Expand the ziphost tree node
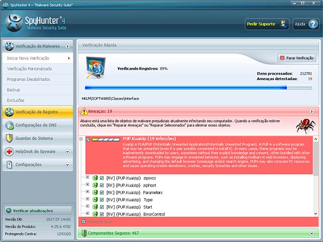This screenshot has width=323, height=242. pyautogui.click(x=87, y=185)
